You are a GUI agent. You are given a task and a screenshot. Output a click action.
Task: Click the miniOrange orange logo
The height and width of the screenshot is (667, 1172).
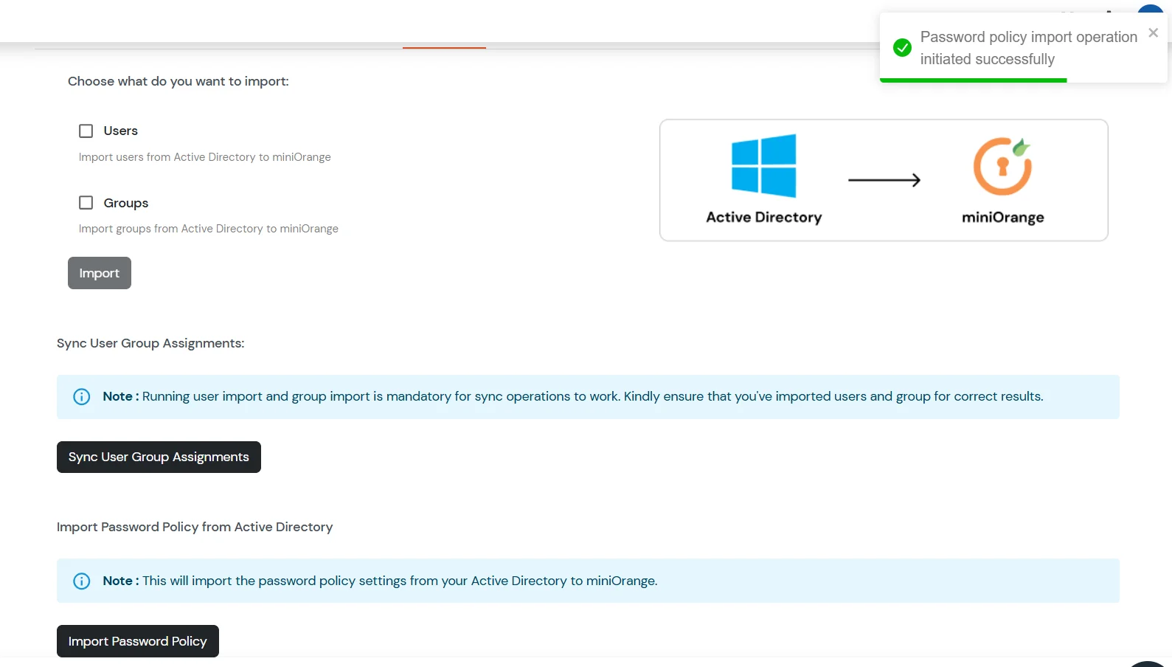click(1002, 167)
